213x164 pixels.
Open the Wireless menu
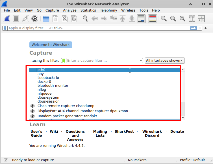pyautogui.click(x=128, y=10)
